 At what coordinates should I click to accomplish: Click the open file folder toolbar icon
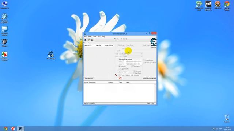[x=88, y=40]
